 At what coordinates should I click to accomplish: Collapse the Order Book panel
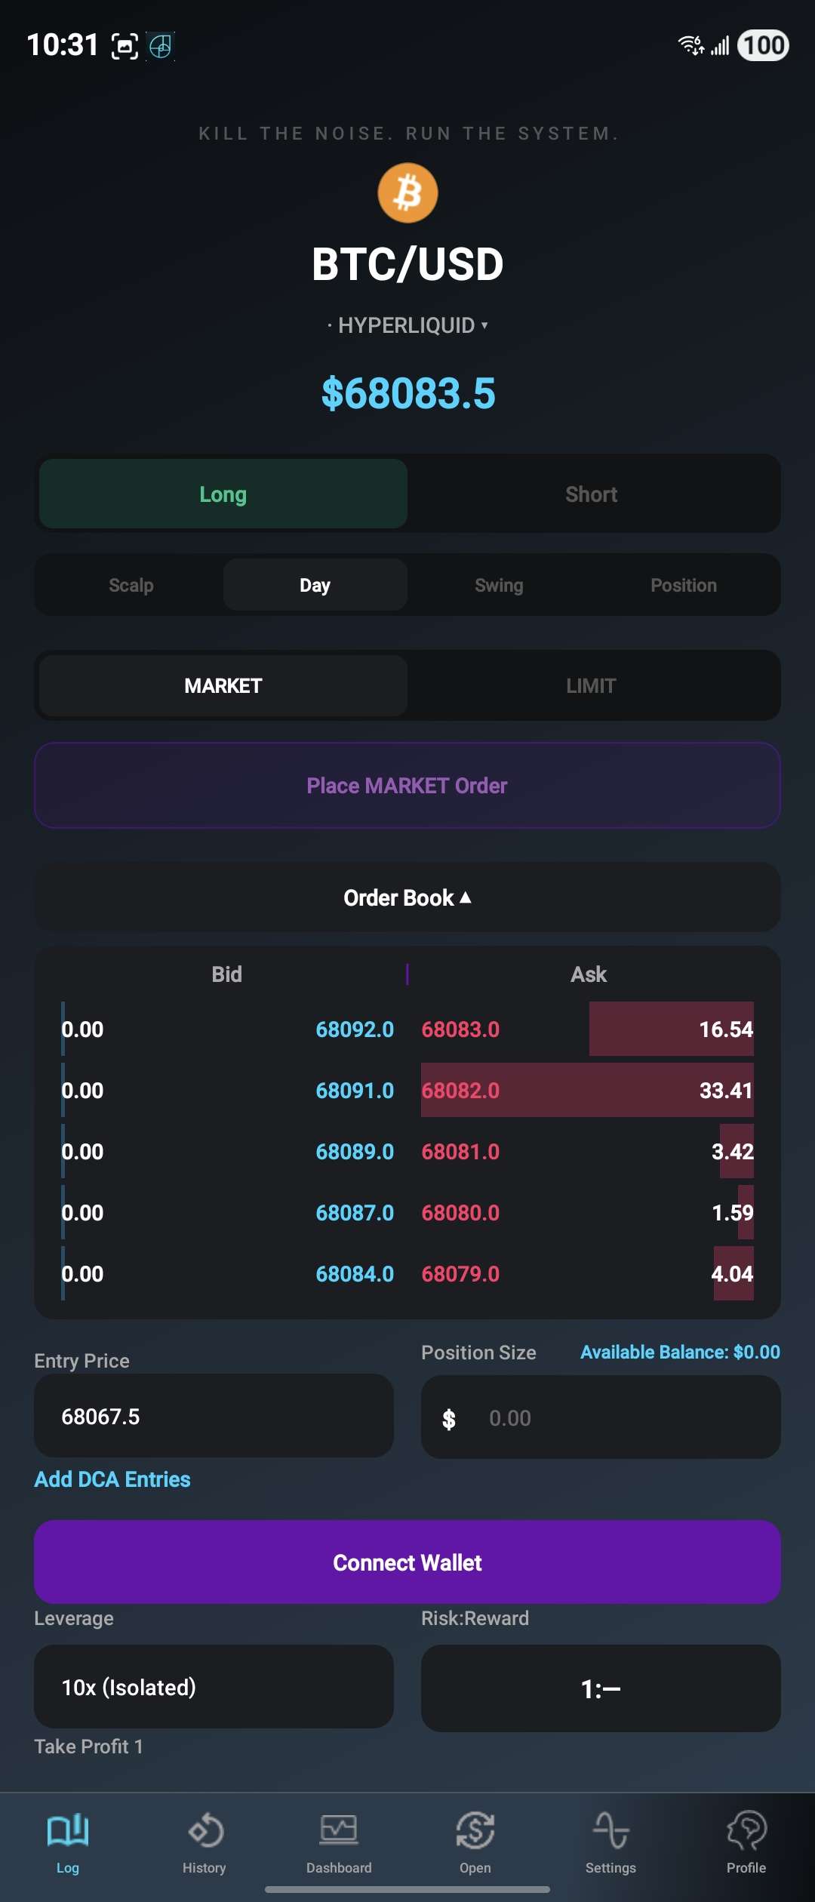pyautogui.click(x=407, y=897)
